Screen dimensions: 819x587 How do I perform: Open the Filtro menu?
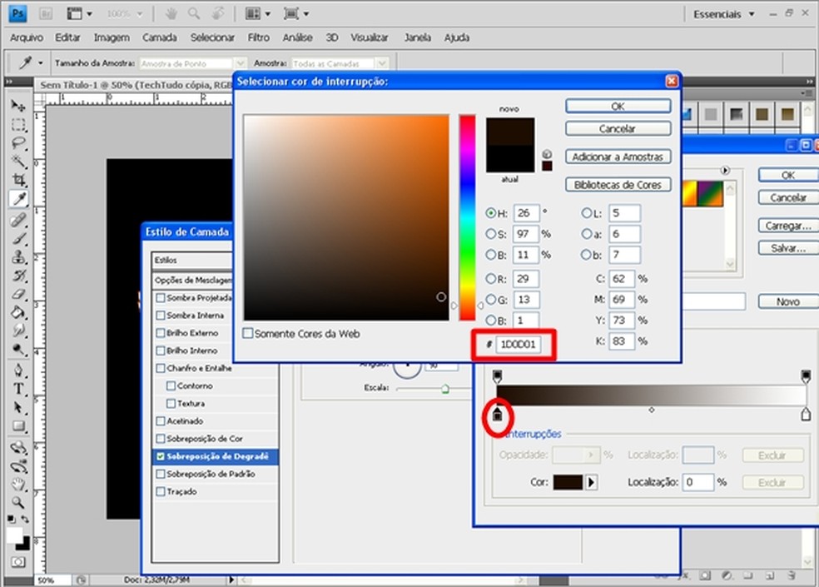click(258, 37)
